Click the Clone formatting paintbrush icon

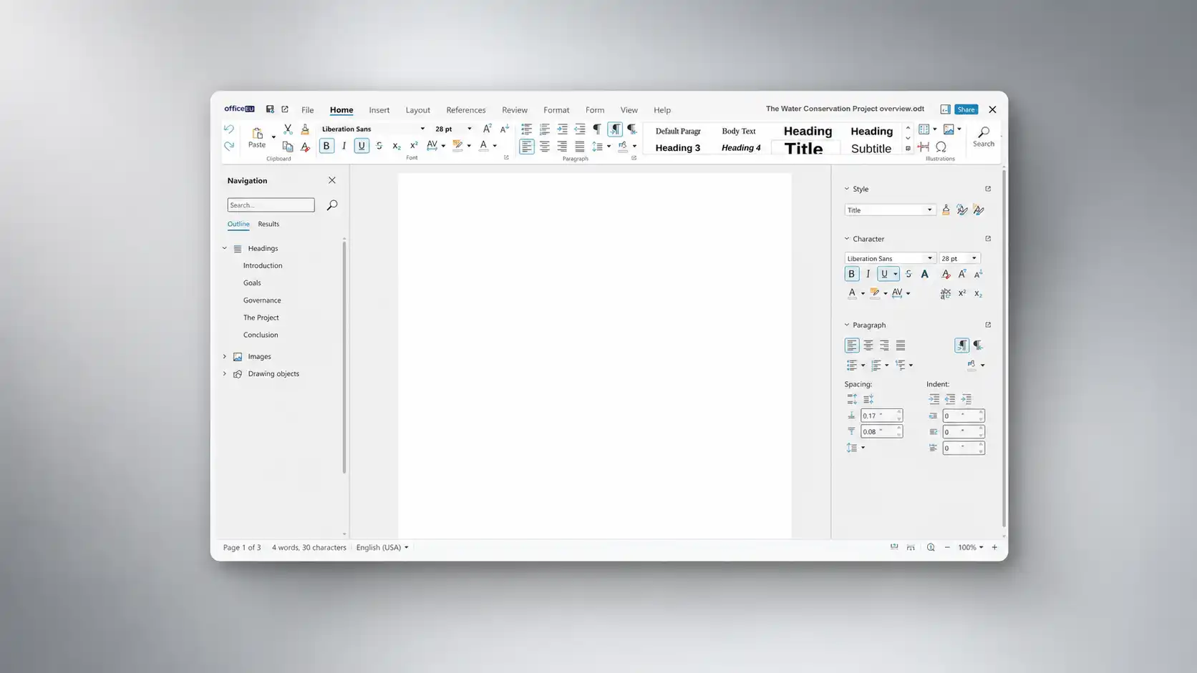[x=305, y=129]
